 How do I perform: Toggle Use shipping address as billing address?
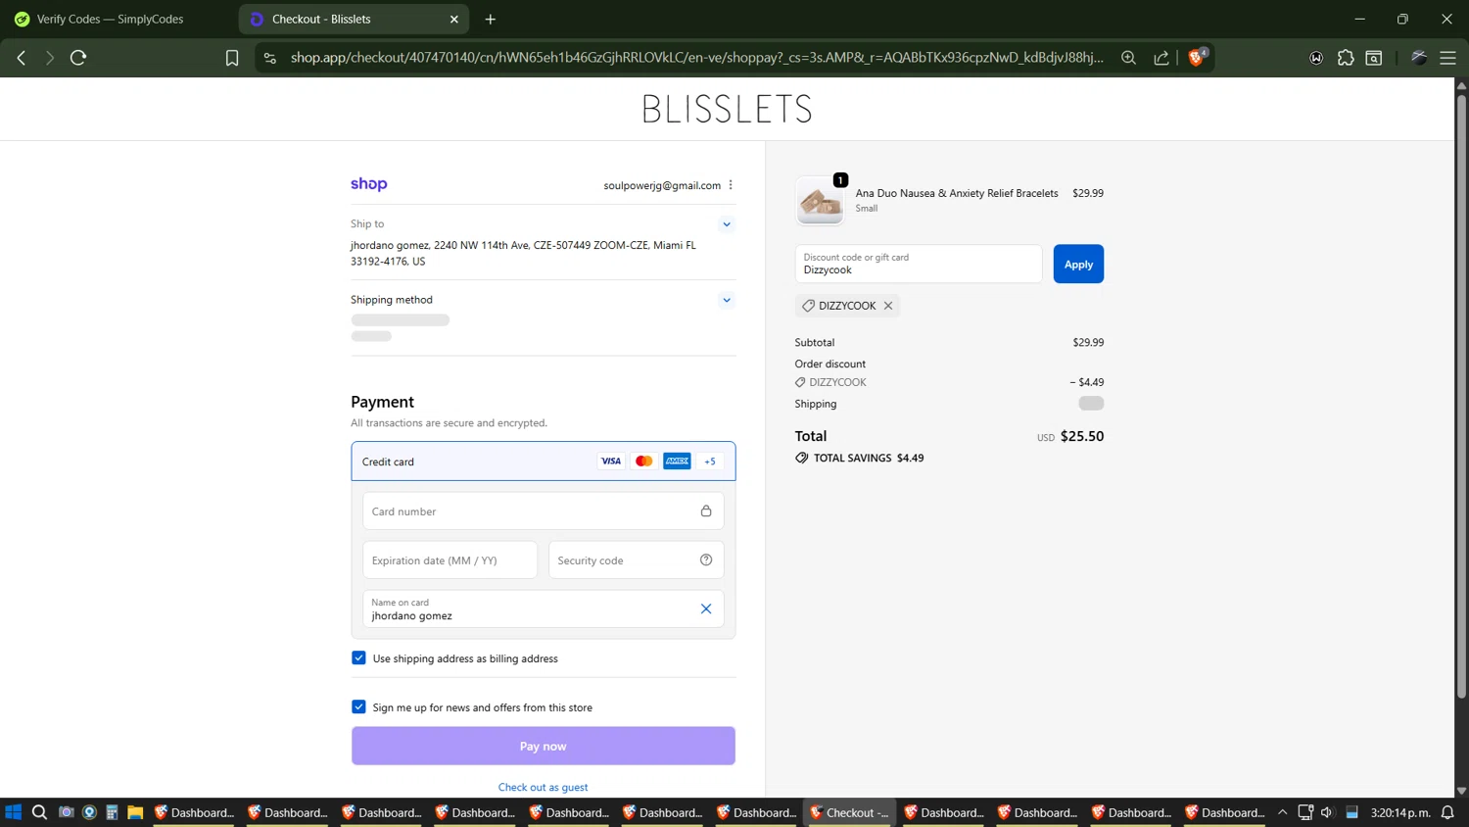pos(358,657)
